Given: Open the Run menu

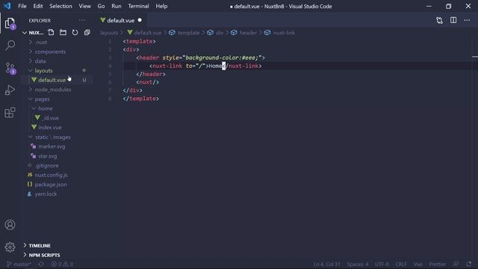Looking at the screenshot, I should pos(117,6).
